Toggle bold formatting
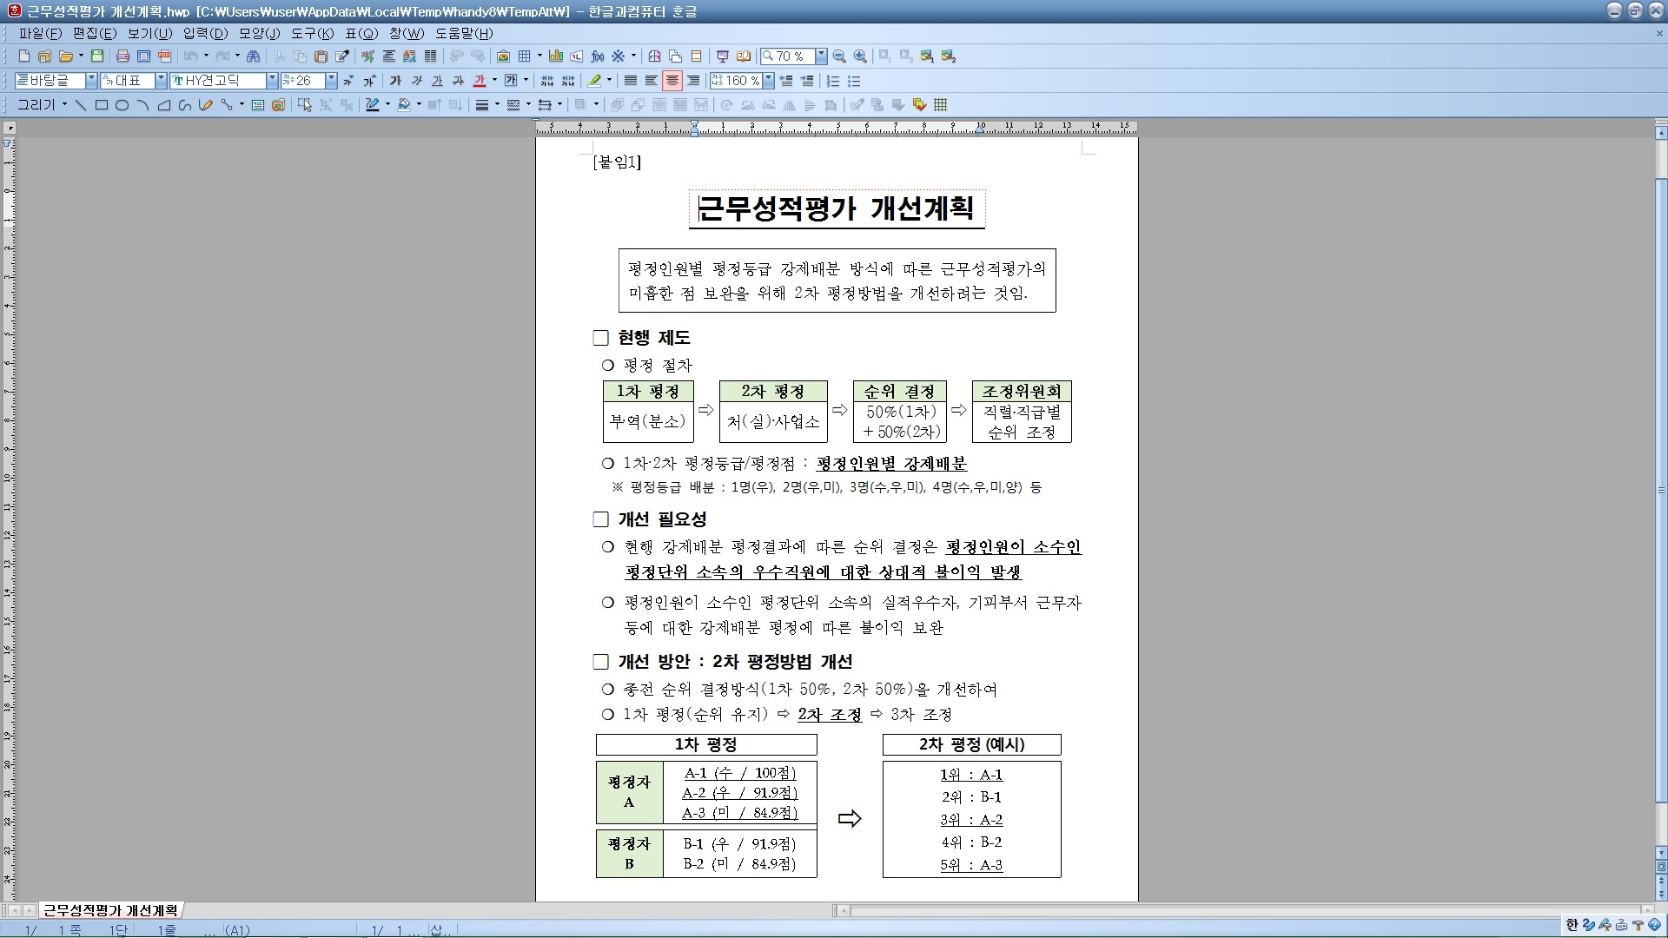This screenshot has height=938, width=1668. click(395, 81)
